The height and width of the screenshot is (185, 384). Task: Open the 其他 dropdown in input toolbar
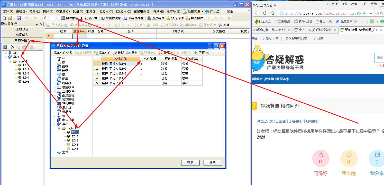click(225, 25)
